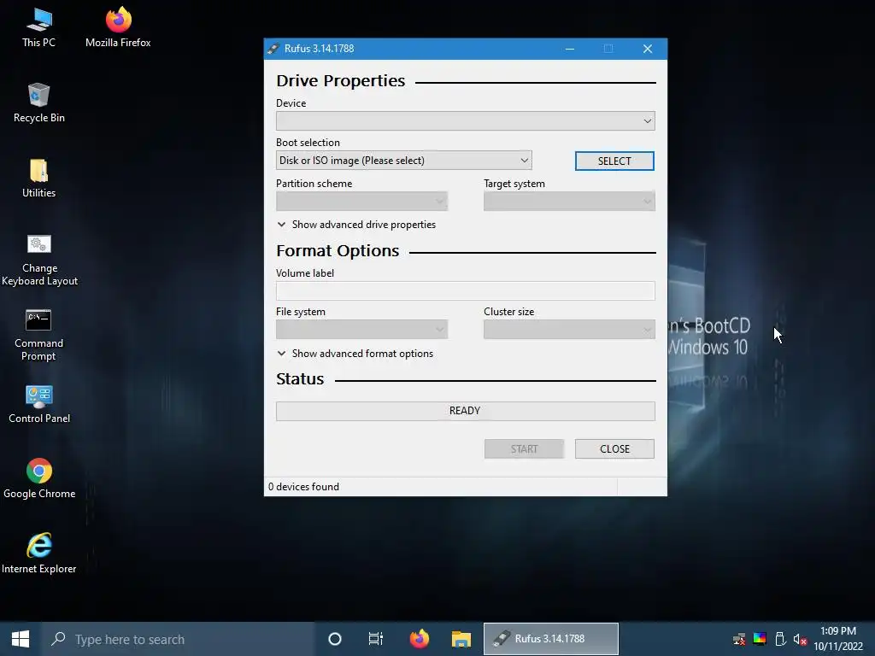Expand Show advanced drive properties
This screenshot has width=875, height=656.
coord(356,225)
